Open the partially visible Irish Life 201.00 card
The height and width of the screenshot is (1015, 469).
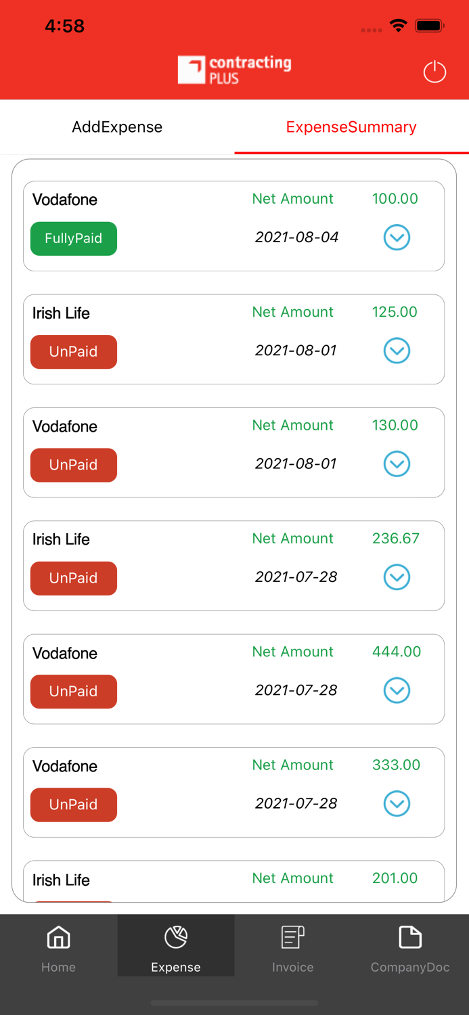point(233,881)
